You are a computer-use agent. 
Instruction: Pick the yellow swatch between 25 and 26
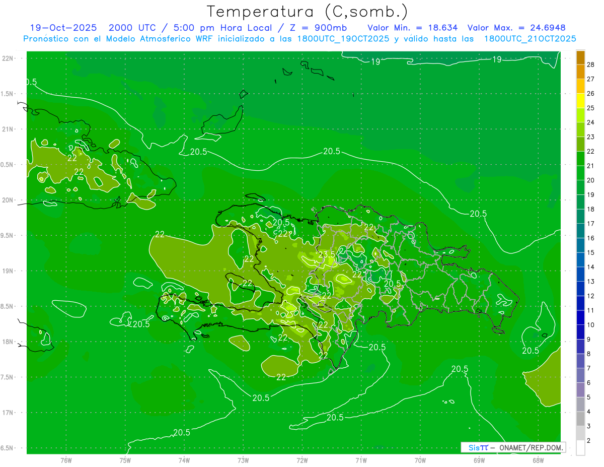pos(580,100)
